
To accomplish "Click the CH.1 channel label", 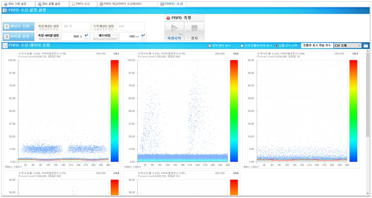I will 116,54.
